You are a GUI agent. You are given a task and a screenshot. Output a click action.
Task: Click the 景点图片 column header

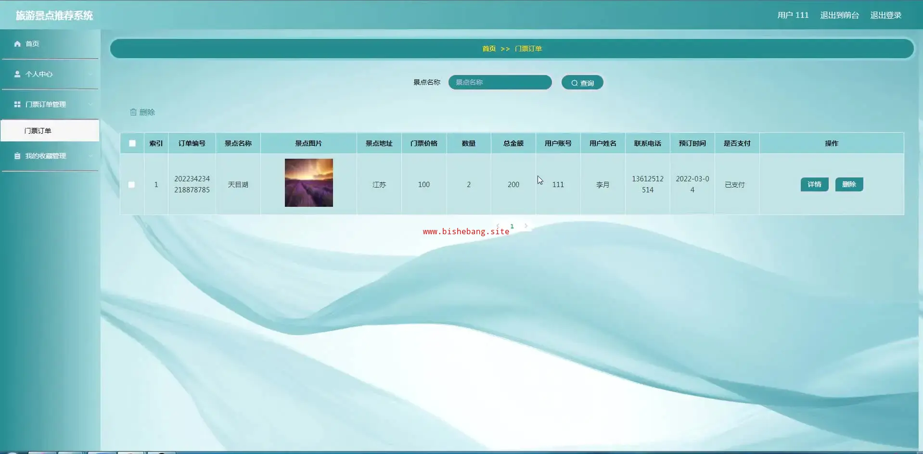click(308, 143)
